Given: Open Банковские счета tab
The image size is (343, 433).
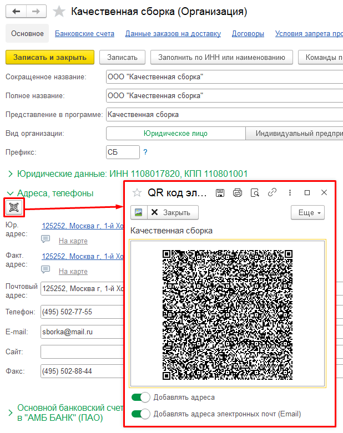Looking at the screenshot, I should click(x=84, y=33).
